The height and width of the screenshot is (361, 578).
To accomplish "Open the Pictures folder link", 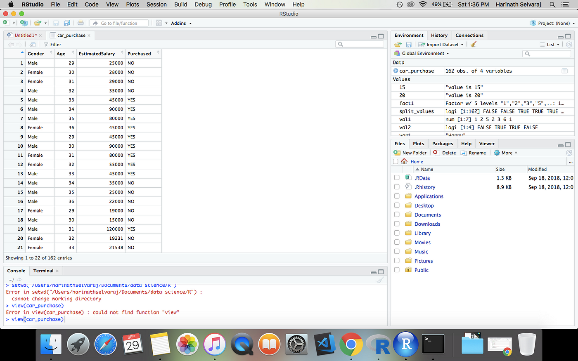I will click(424, 261).
